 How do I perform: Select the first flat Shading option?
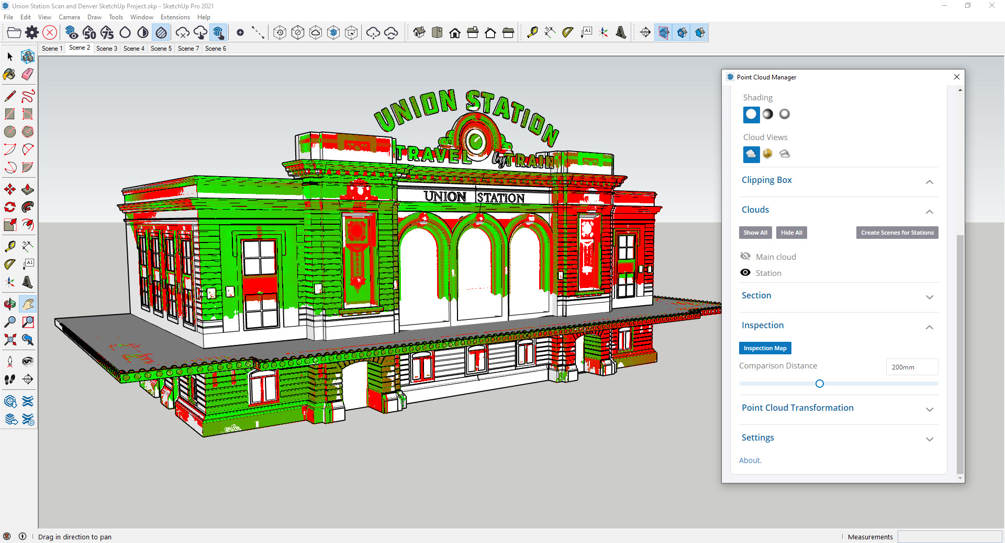coord(751,114)
